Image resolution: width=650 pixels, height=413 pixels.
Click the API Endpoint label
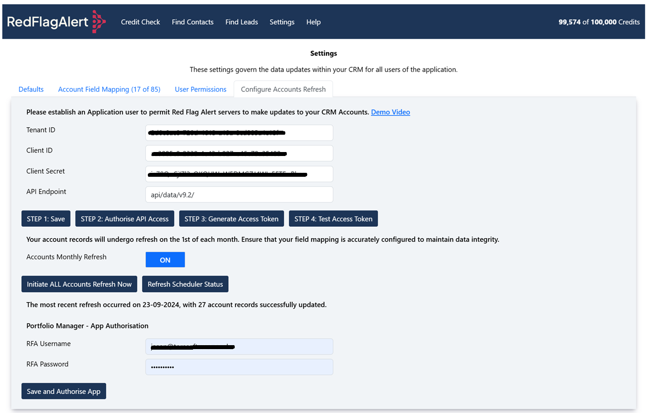[46, 192]
